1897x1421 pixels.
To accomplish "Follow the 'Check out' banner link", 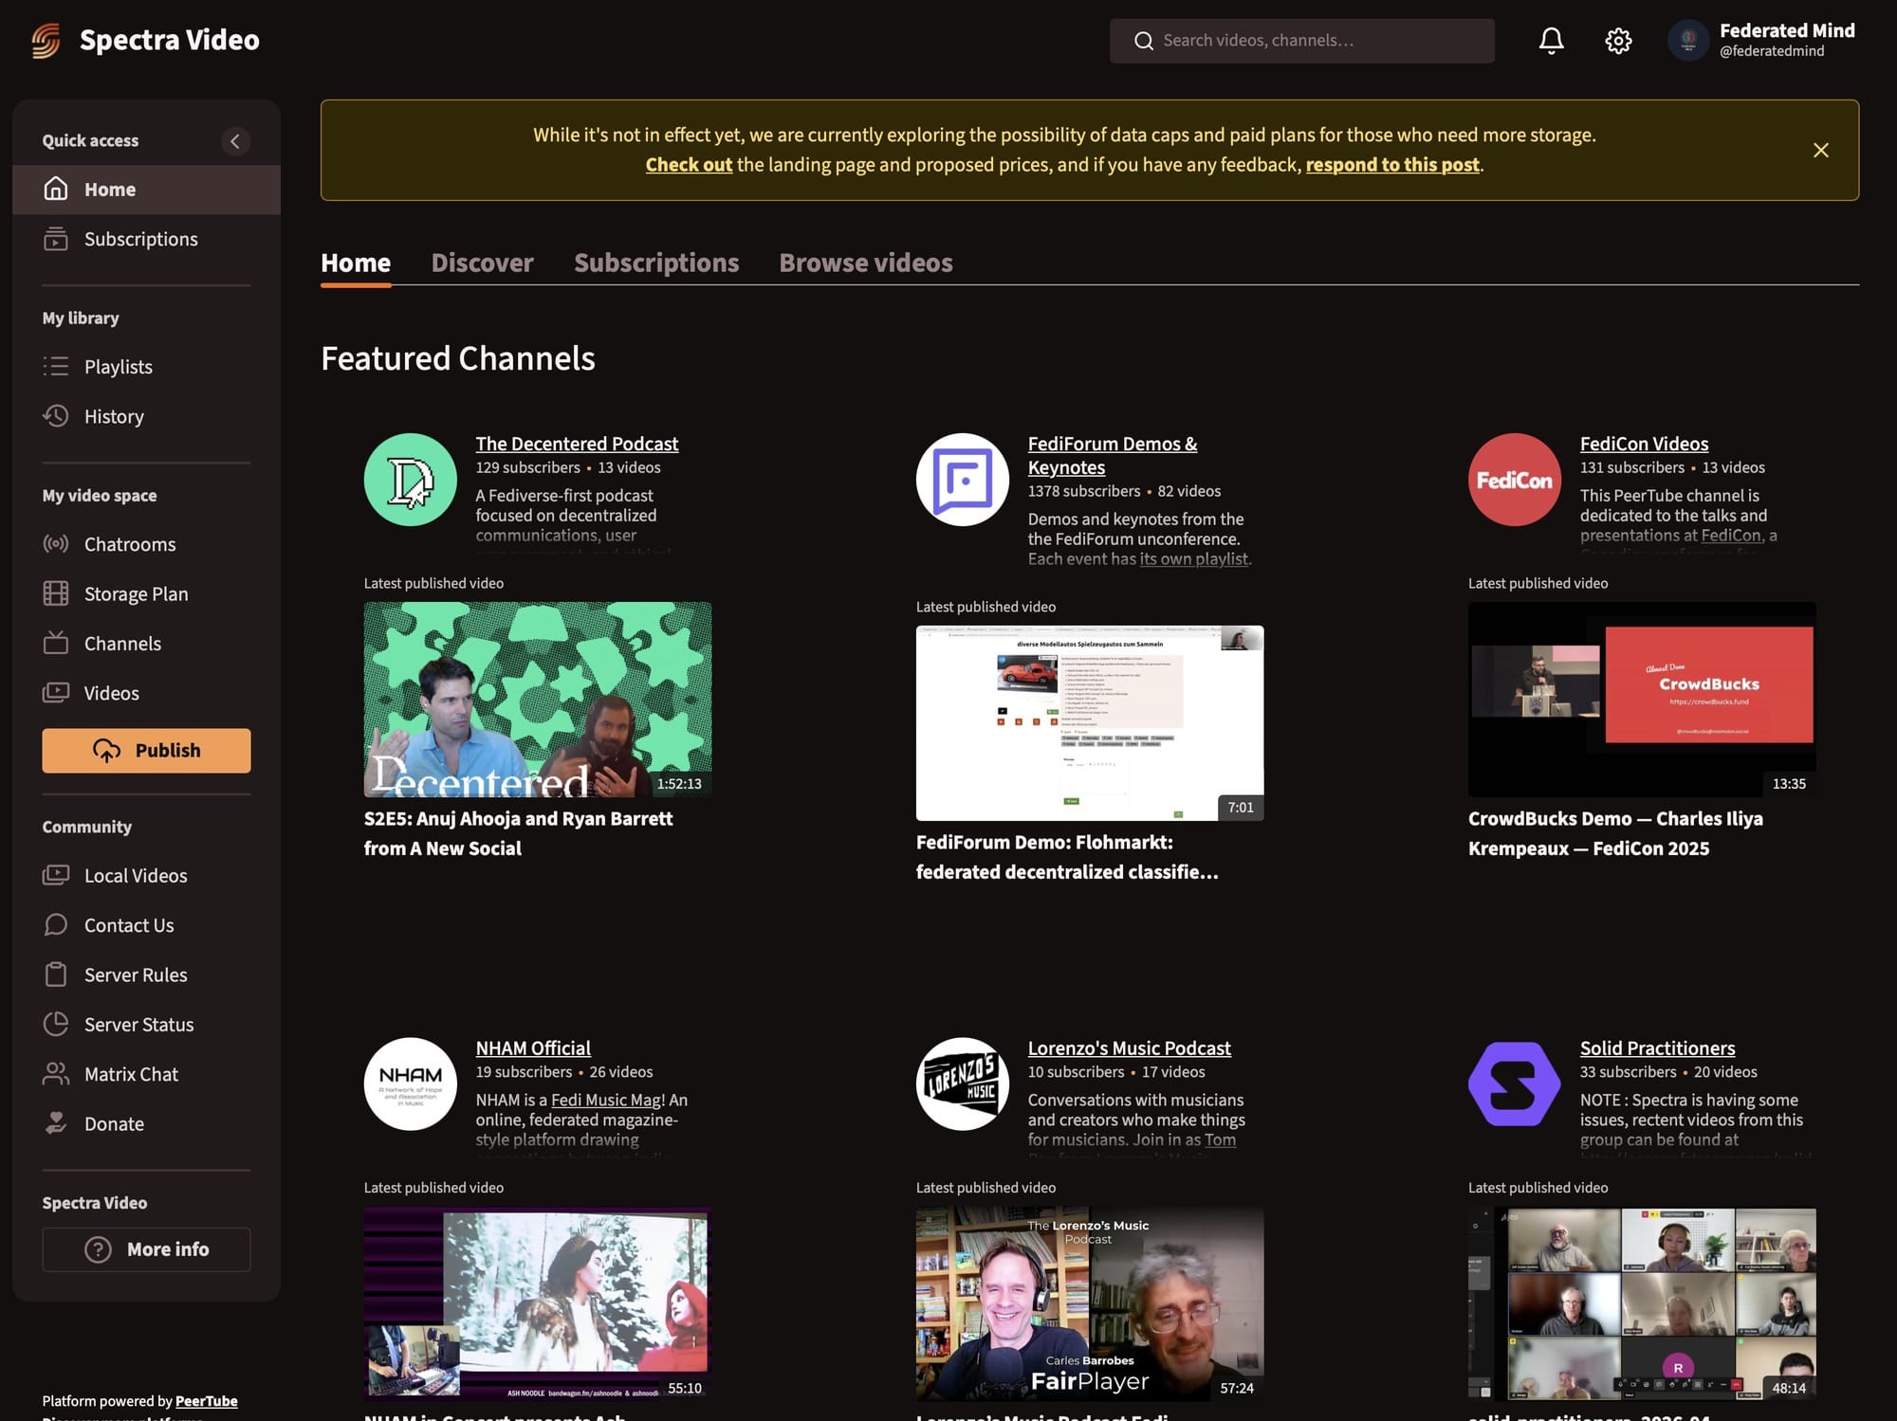I will pyautogui.click(x=689, y=164).
